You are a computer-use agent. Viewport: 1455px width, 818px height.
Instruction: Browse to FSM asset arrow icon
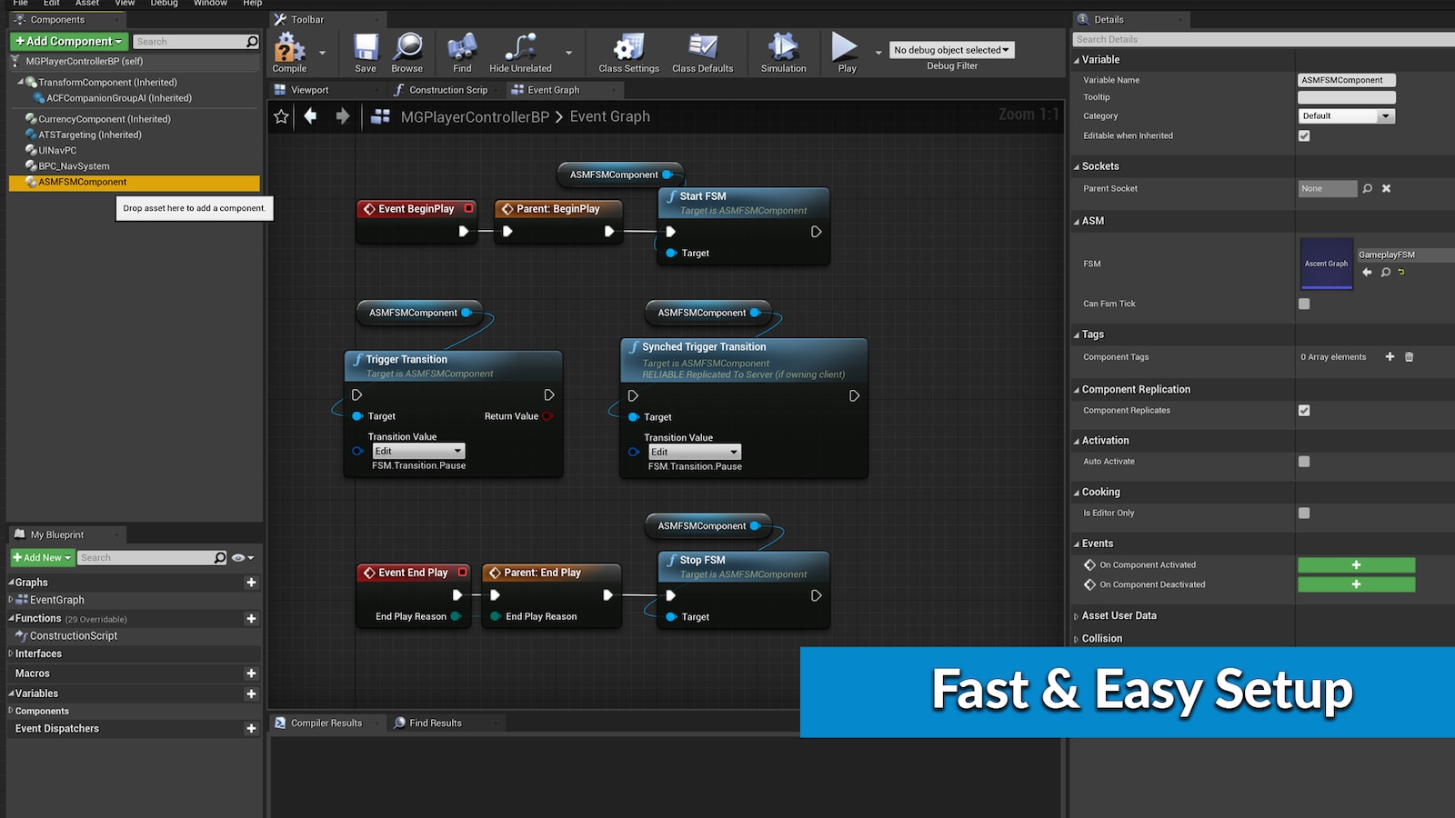pos(1367,272)
